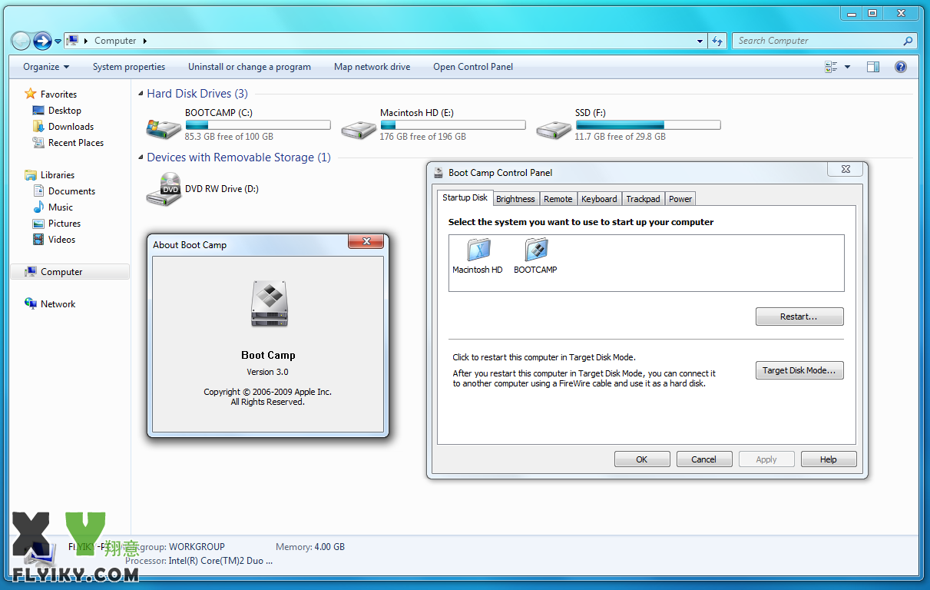The width and height of the screenshot is (930, 590).
Task: Click the Restart... button
Action: coord(799,317)
